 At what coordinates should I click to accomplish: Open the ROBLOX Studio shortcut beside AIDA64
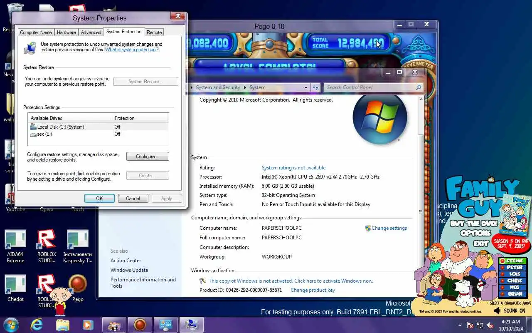tap(47, 246)
